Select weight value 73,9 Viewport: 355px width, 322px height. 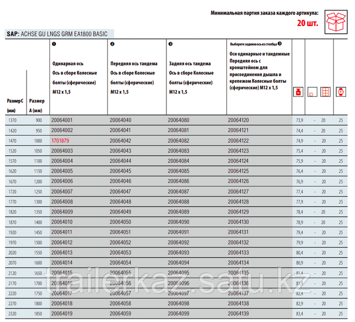click(300, 120)
